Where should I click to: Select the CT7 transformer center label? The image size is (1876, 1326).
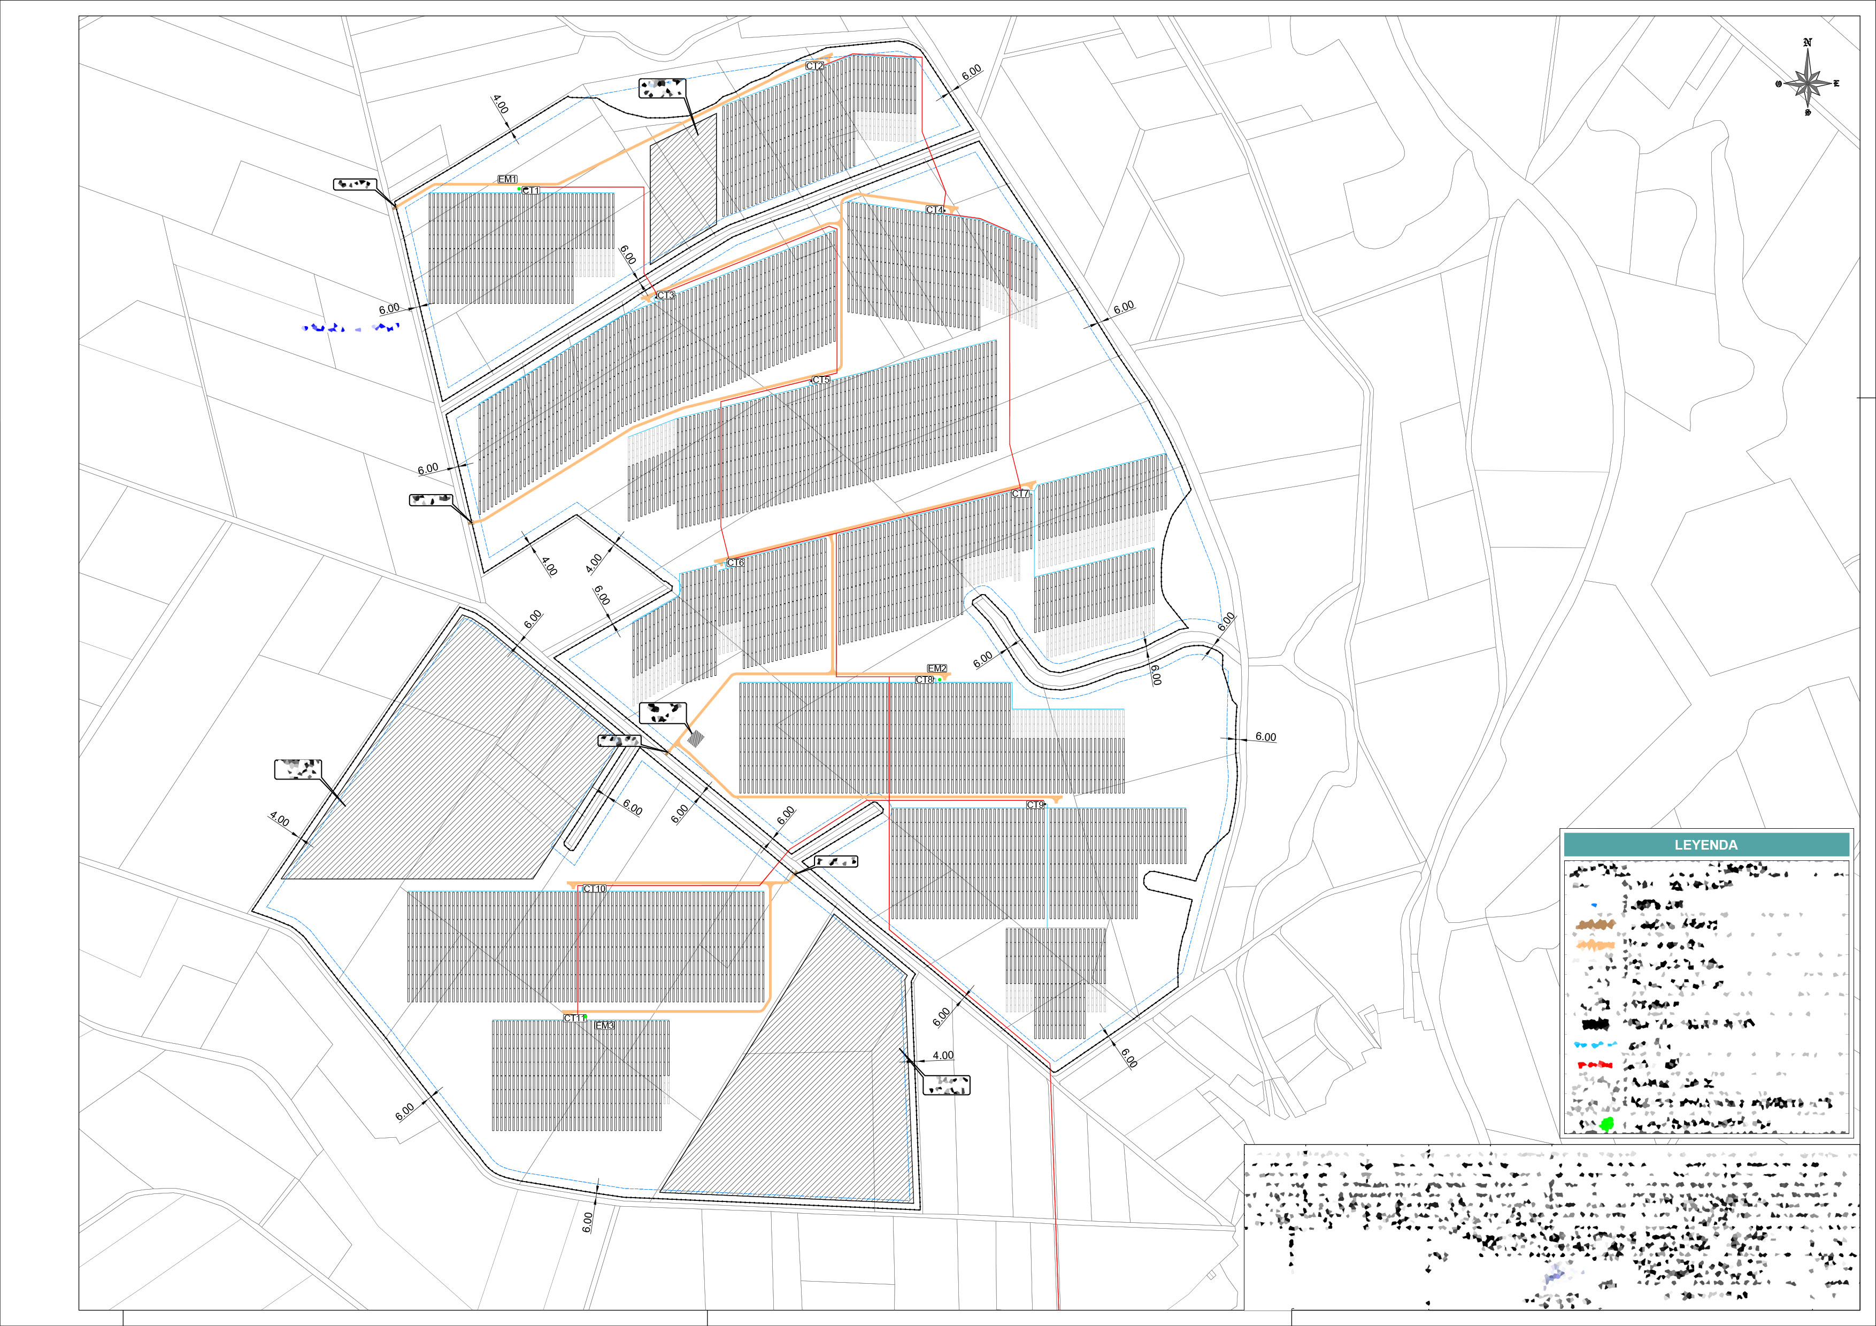[x=1020, y=494]
